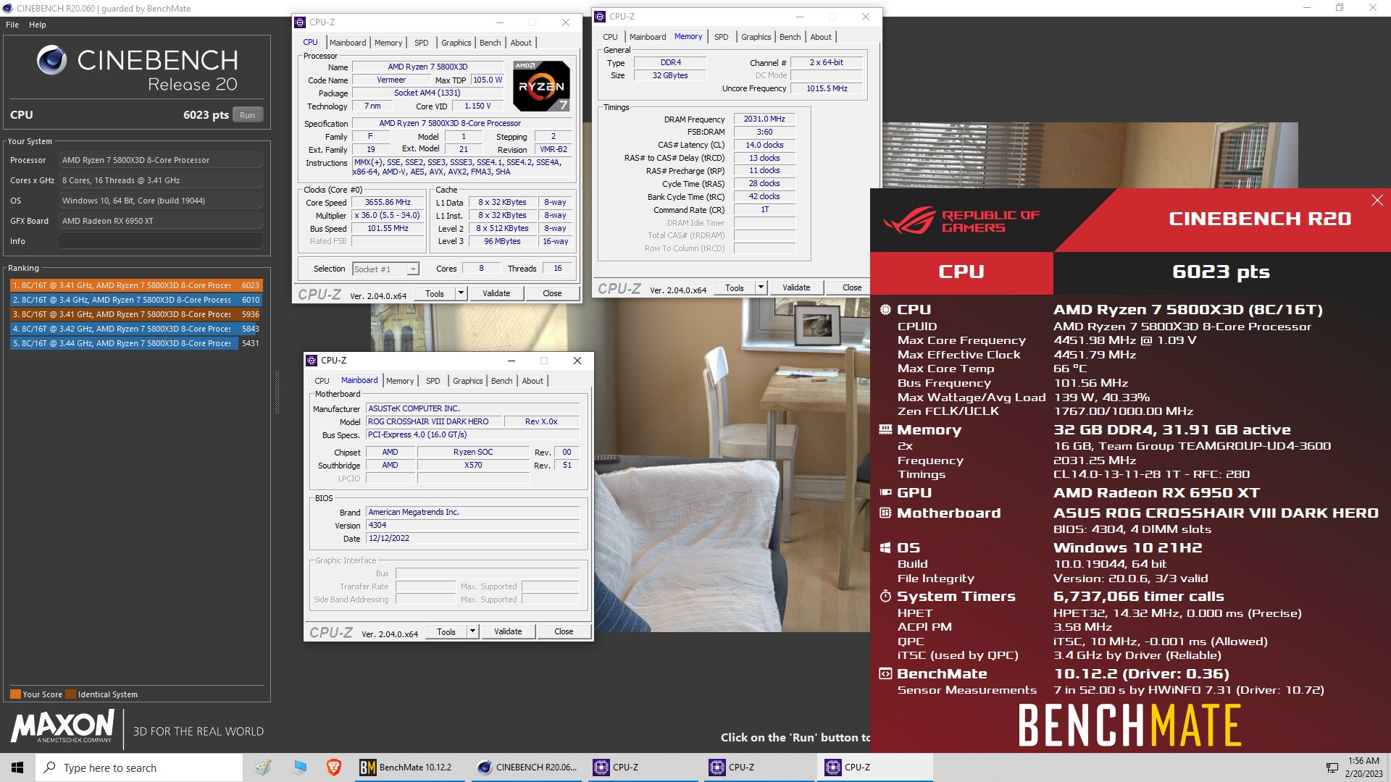Open the Socket #1 selection dropdown
The width and height of the screenshot is (1391, 782).
coord(413,269)
